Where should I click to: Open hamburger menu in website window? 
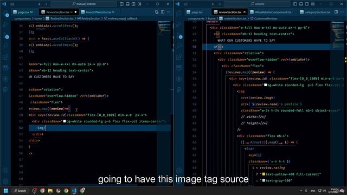point(186,4)
